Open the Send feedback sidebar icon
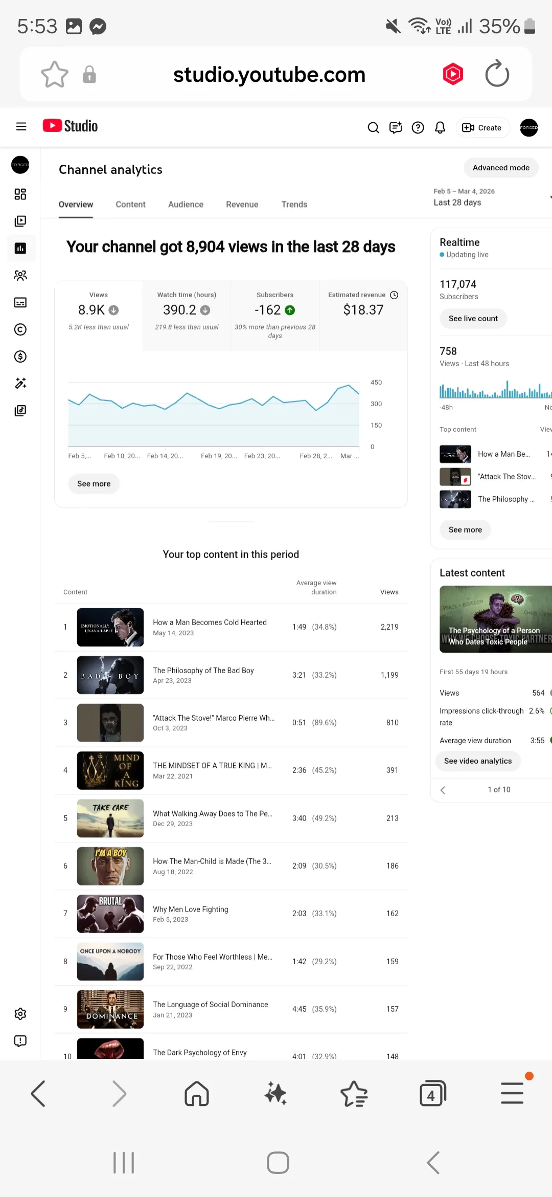 tap(20, 1041)
